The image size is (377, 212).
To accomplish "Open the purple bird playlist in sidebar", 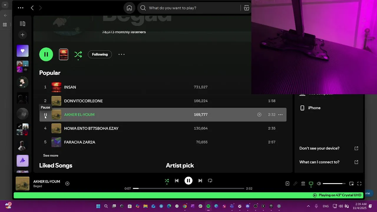I will click(23, 161).
